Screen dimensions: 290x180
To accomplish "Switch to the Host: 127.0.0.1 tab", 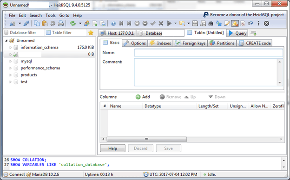I will [117, 33].
